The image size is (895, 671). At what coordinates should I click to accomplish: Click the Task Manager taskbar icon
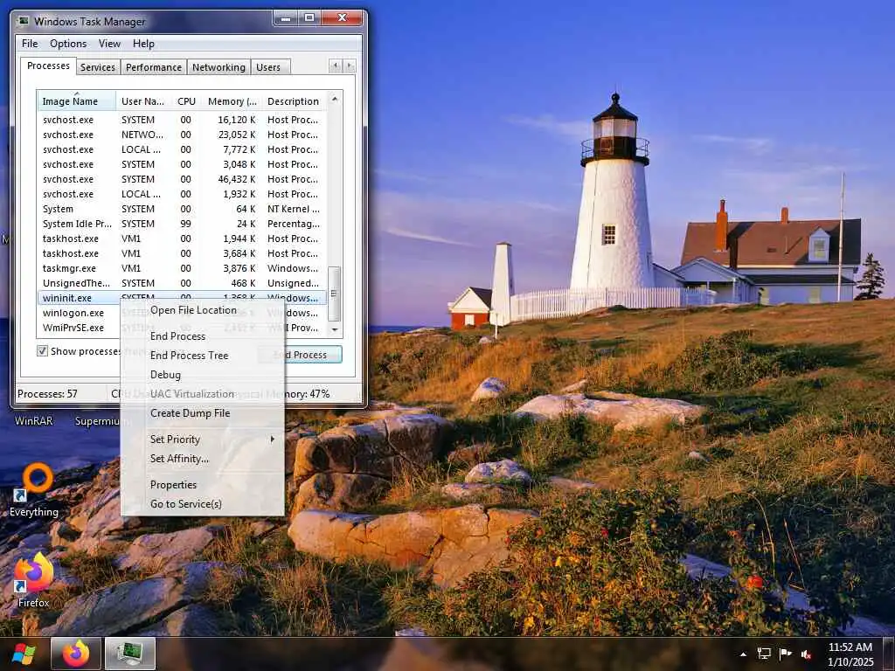pos(131,654)
